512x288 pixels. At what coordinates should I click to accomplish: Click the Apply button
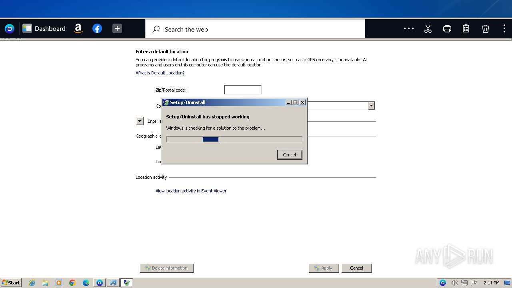tap(324, 268)
